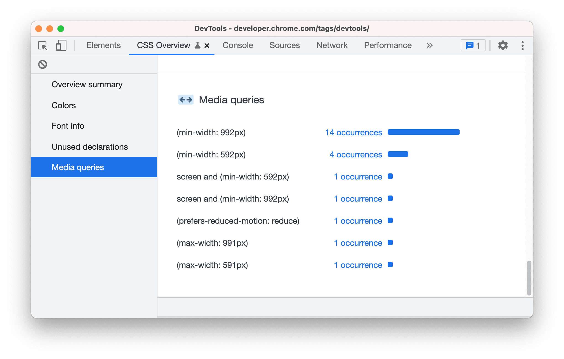
Task: Click the Elements tab icon
Action: [x=103, y=45]
